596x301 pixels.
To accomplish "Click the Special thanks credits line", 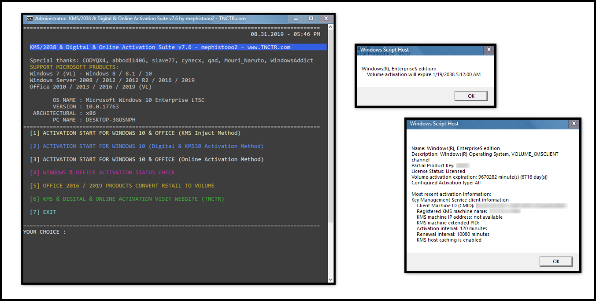I will pos(171,60).
